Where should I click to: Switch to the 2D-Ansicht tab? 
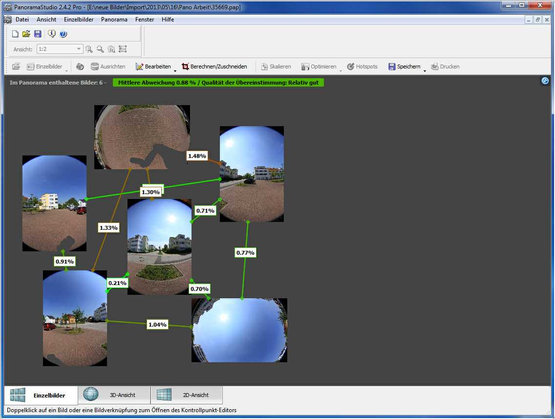(187, 395)
